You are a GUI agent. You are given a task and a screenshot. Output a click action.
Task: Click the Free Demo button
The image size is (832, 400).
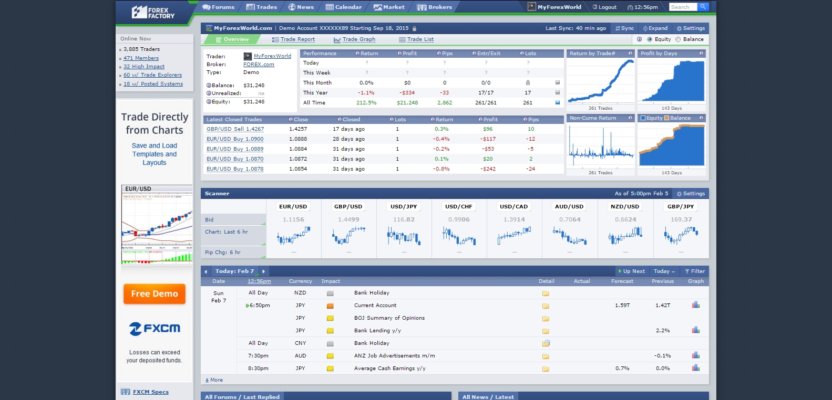coord(155,294)
